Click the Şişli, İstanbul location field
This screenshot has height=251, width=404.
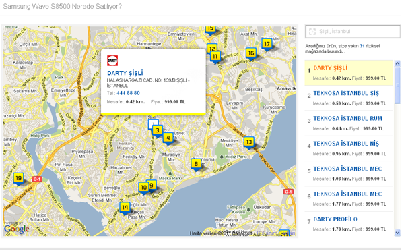click(353, 32)
